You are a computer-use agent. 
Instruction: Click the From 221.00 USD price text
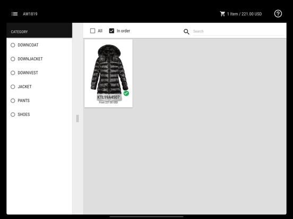coord(108,103)
